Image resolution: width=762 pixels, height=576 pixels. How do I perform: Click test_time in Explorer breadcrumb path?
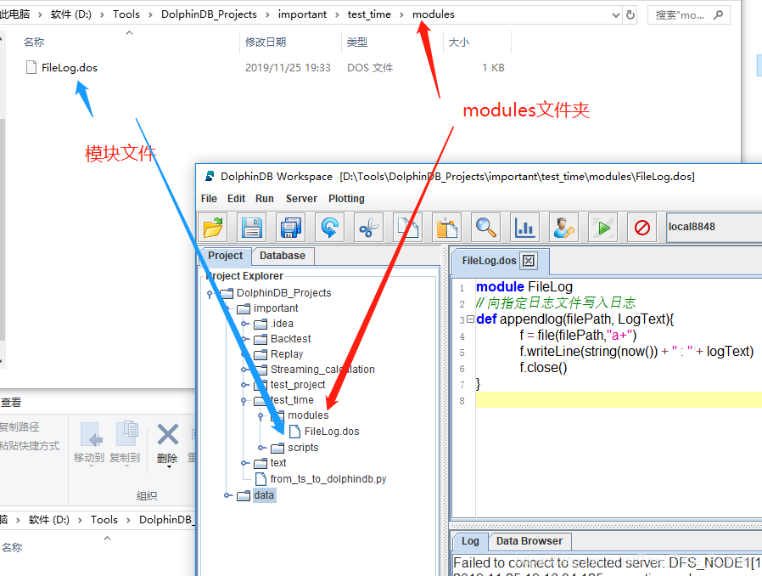coord(369,14)
